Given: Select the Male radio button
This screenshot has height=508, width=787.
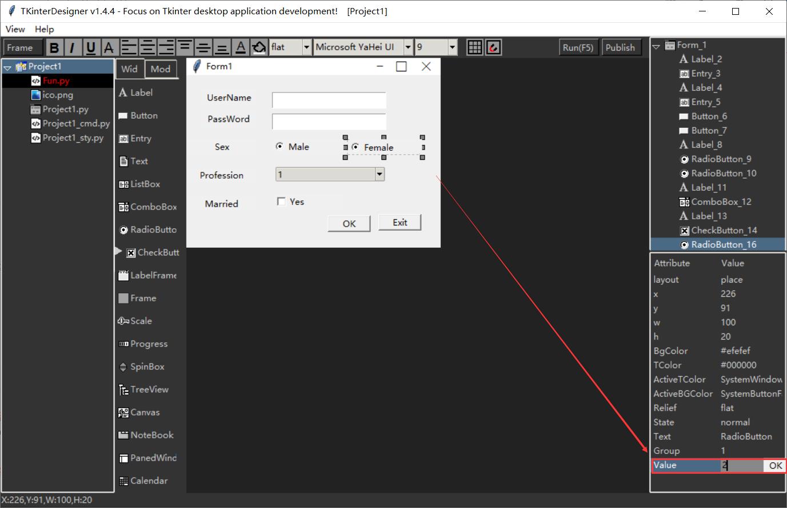Looking at the screenshot, I should [x=279, y=146].
